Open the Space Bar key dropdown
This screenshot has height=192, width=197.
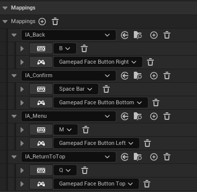coord(76,89)
